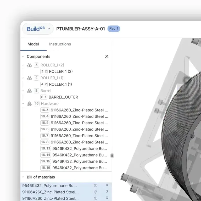Select last 91166A260_Zinc-Plated Steel BOM row
The image size is (201, 201).
coord(50,198)
